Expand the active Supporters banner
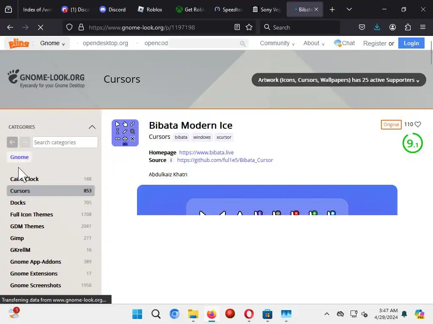 pos(339,80)
